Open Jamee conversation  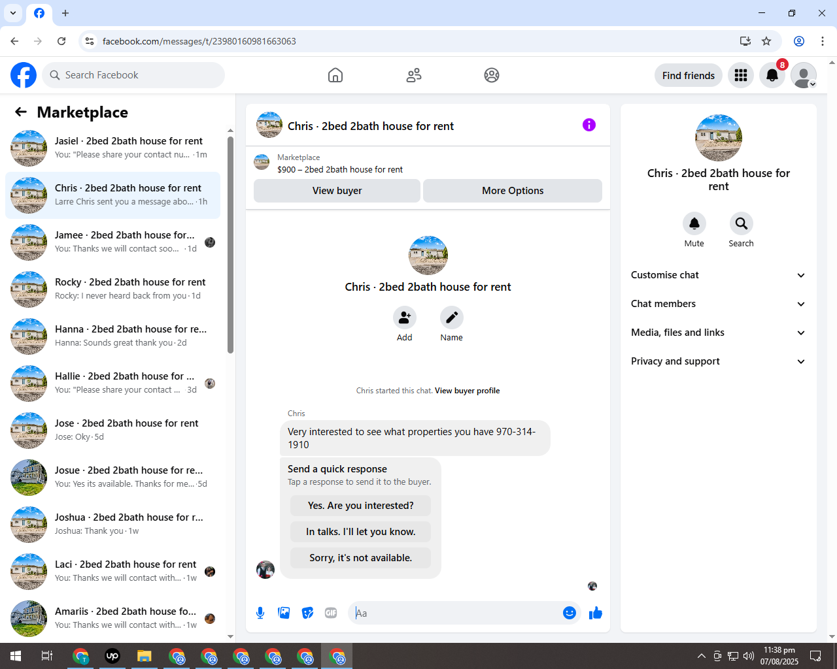click(x=112, y=242)
